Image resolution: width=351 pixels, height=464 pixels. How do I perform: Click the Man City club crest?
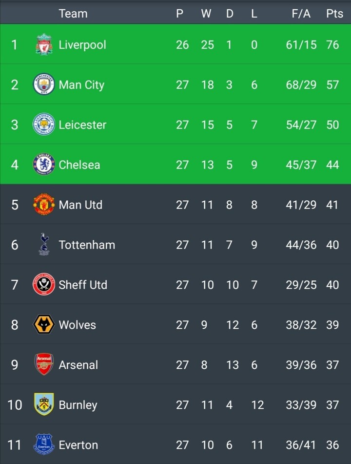coord(44,84)
